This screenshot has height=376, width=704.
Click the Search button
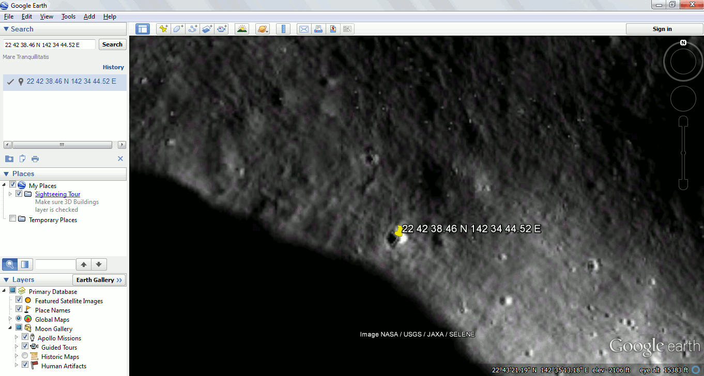click(112, 44)
